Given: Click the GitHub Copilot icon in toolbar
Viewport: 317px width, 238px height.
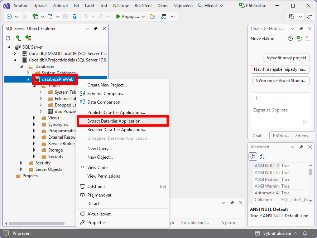Looking at the screenshot, I should point(291,16).
